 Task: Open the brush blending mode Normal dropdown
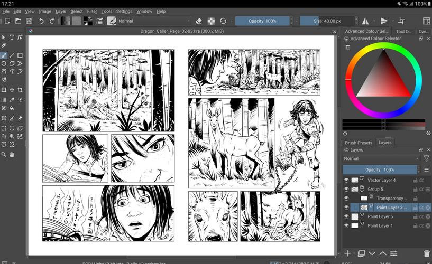pyautogui.click(x=151, y=21)
